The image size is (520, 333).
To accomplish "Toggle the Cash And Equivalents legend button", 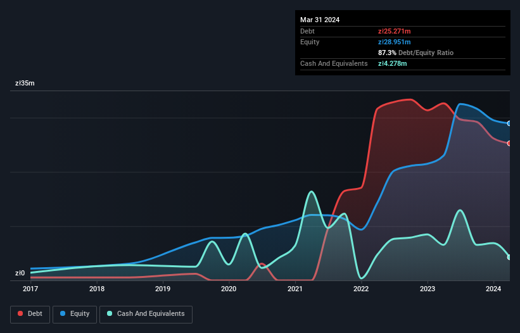I will [x=146, y=314].
